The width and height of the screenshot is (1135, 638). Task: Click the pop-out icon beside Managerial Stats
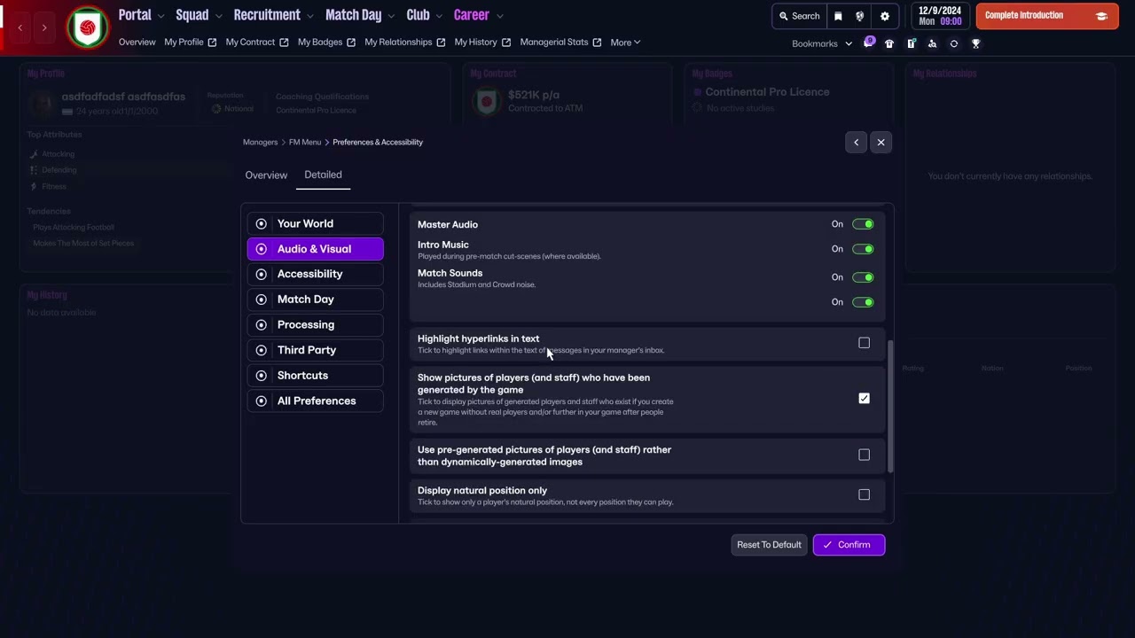pyautogui.click(x=597, y=43)
